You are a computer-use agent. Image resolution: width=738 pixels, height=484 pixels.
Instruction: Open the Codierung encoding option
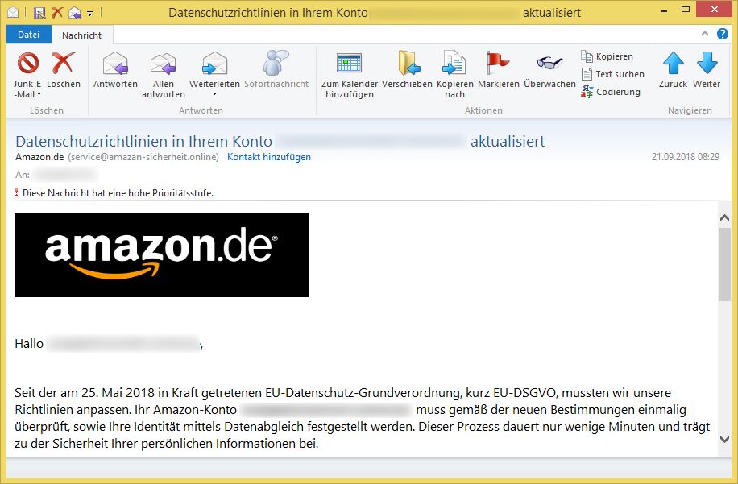[611, 92]
